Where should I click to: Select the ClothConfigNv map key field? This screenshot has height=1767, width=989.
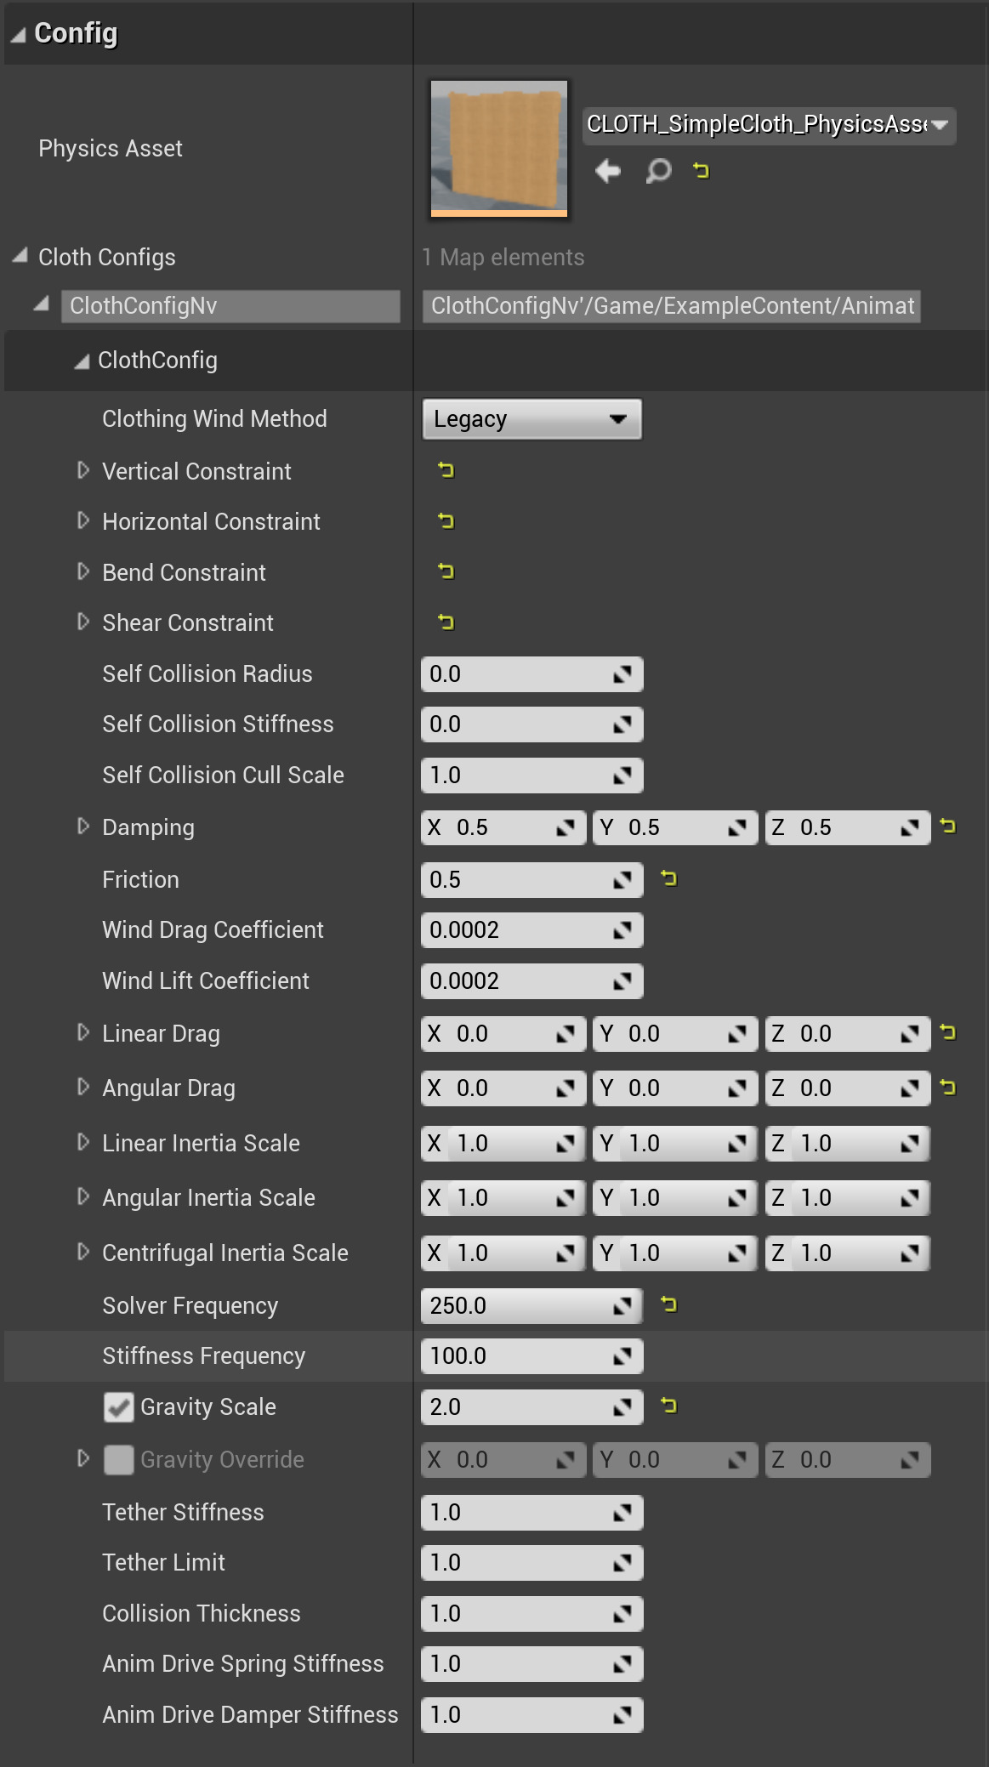click(230, 306)
